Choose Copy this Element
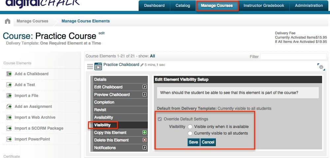330x158 pixels. [120, 133]
